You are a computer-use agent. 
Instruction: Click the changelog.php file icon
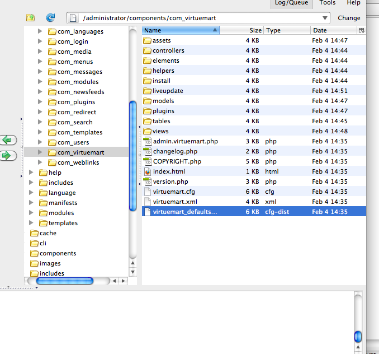point(147,151)
